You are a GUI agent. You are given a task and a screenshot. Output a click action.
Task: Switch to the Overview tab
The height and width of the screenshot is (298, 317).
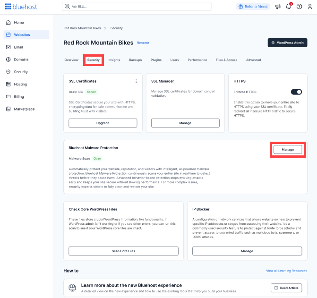click(71, 60)
